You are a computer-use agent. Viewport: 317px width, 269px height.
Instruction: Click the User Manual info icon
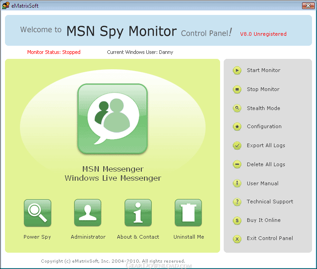[237, 183]
